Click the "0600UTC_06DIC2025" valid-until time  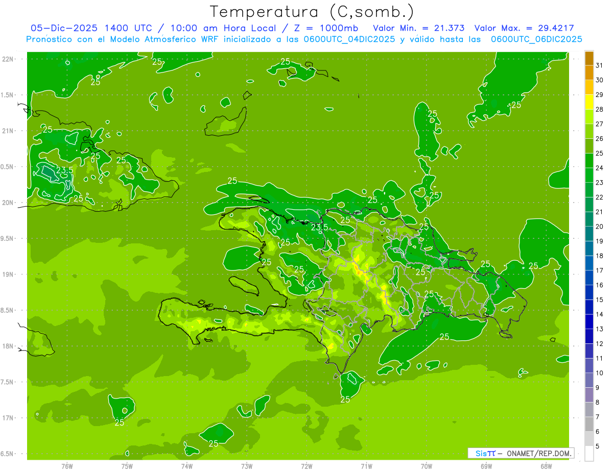click(536, 39)
